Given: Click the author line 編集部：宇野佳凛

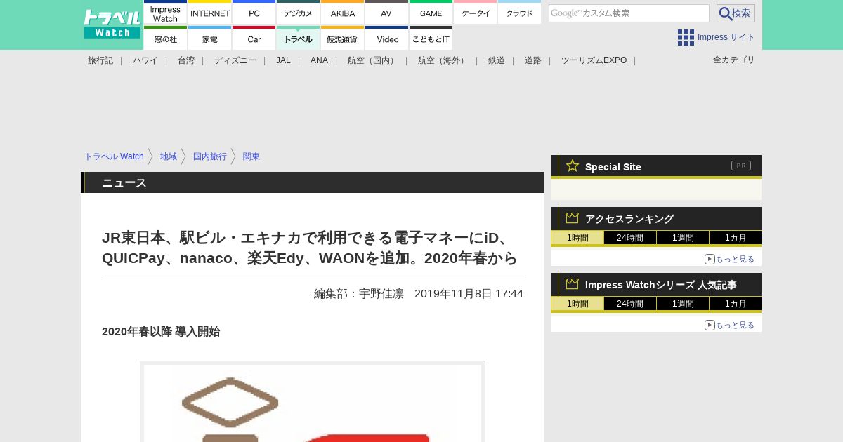Looking at the screenshot, I should (359, 293).
